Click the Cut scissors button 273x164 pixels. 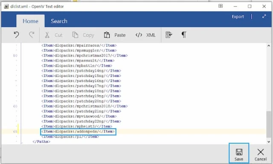(53, 35)
